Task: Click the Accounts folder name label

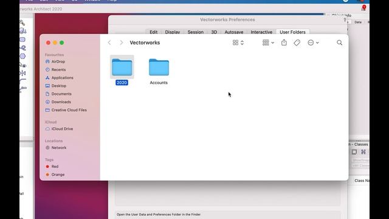Action: point(159,83)
